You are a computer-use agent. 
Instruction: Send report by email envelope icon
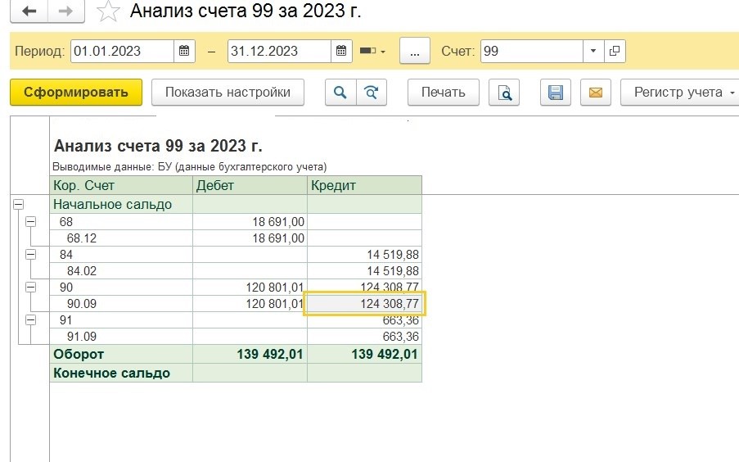(x=595, y=93)
